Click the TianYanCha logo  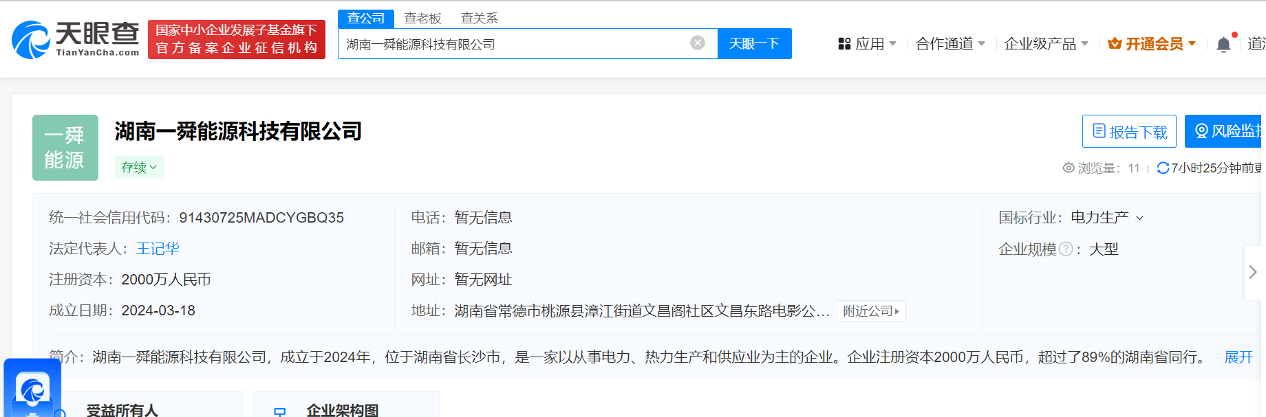click(76, 39)
